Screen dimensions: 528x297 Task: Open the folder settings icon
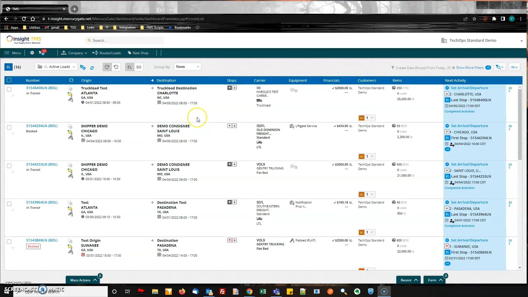(83, 67)
